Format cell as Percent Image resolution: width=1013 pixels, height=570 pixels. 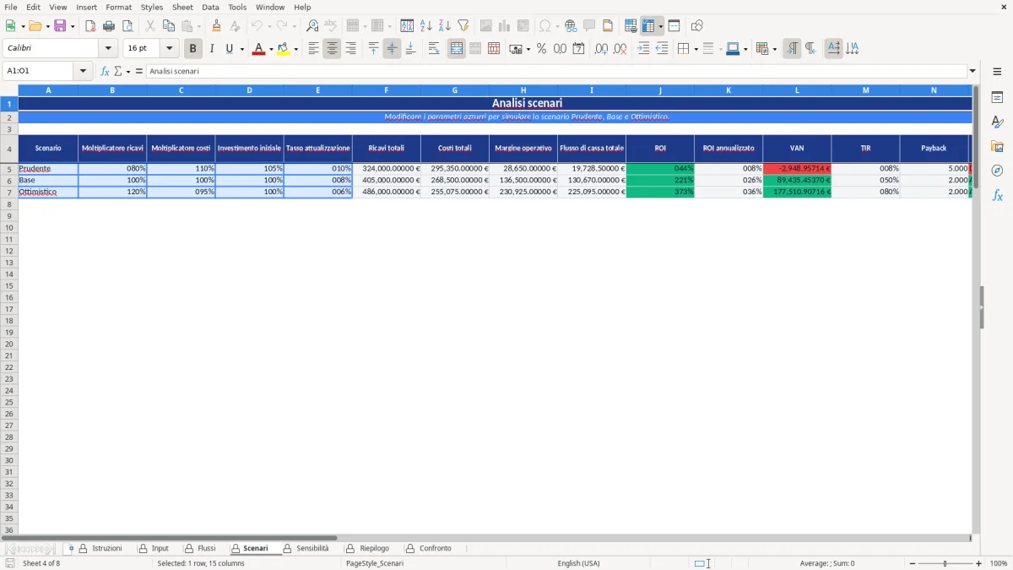coord(541,49)
